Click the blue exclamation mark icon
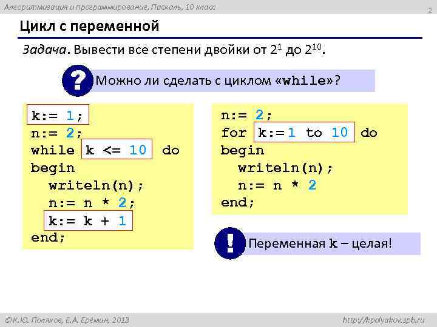Image resolution: width=437 pixels, height=327 pixels. (230, 243)
